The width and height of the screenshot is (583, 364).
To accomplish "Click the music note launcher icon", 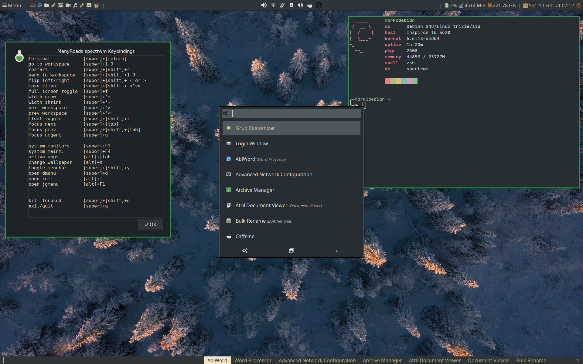I will pos(75,5).
